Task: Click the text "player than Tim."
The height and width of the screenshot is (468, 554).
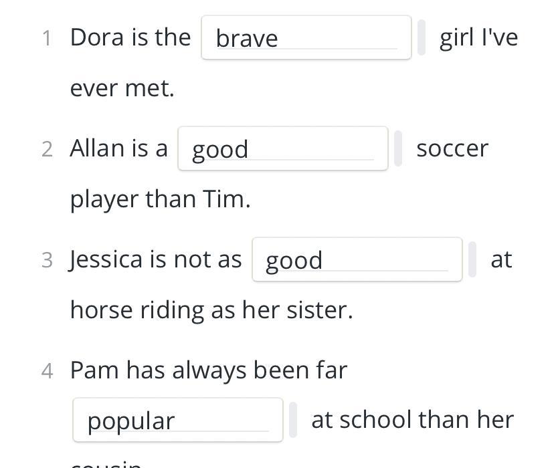Action: click(161, 199)
